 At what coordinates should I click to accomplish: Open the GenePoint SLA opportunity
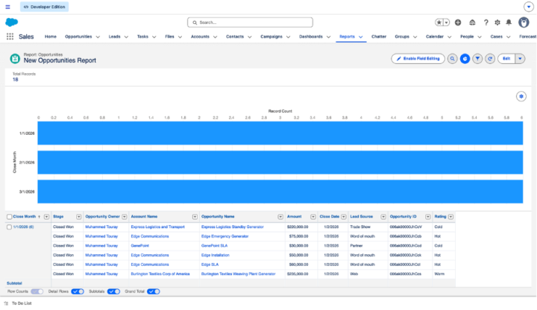point(214,246)
